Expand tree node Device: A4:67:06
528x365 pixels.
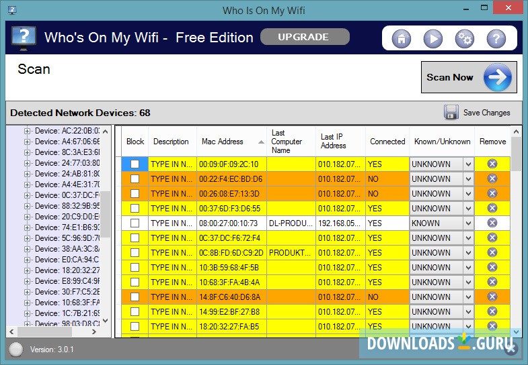point(27,142)
